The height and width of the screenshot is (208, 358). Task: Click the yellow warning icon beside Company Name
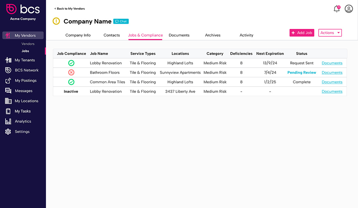56,21
